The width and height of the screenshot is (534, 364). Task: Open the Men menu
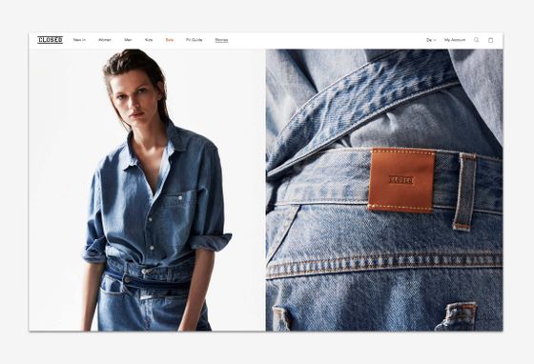tap(128, 40)
